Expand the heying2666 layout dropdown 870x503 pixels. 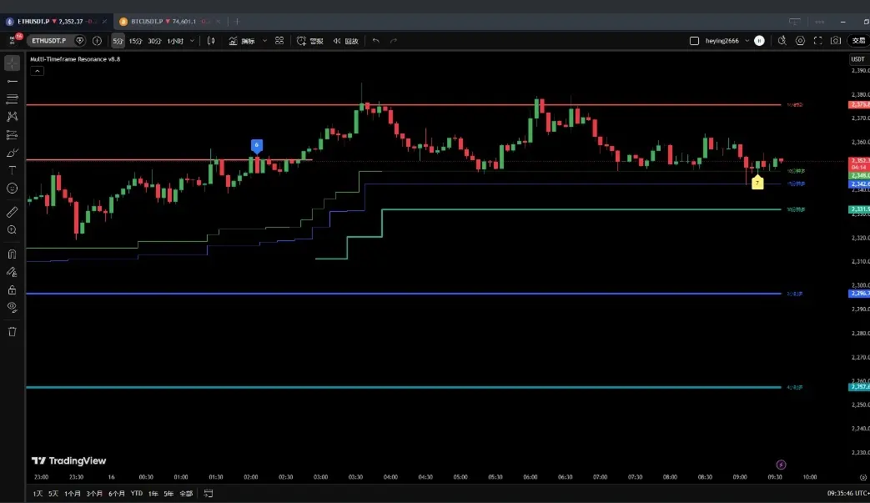(747, 41)
